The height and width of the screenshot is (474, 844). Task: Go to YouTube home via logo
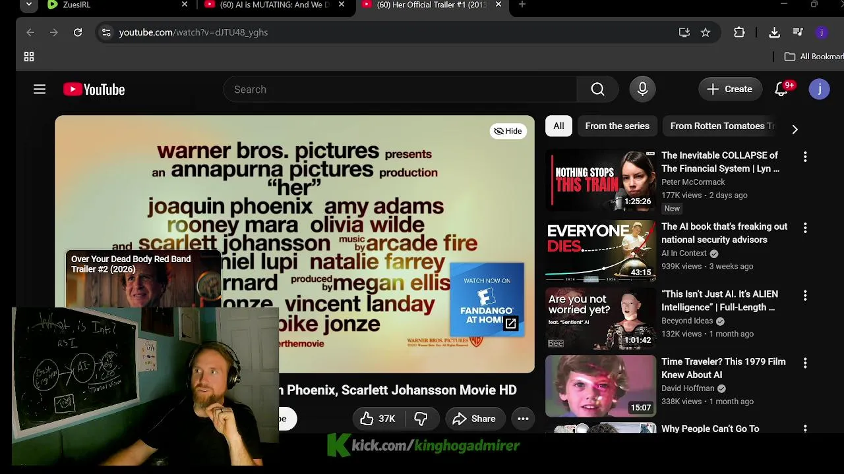click(x=94, y=90)
